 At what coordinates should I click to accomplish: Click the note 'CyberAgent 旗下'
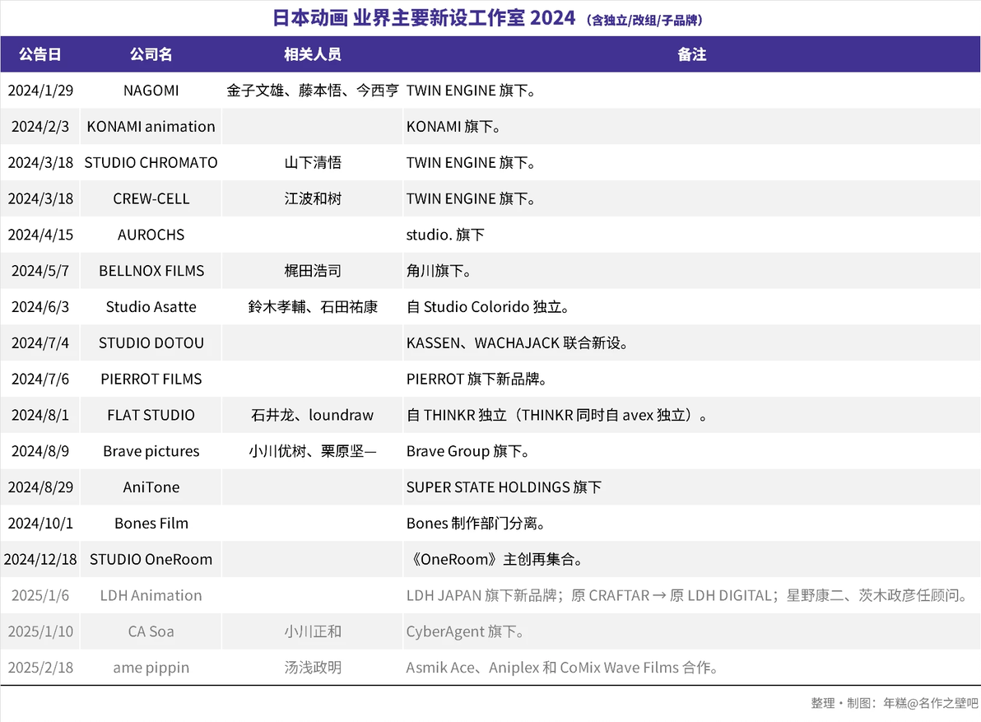click(465, 632)
